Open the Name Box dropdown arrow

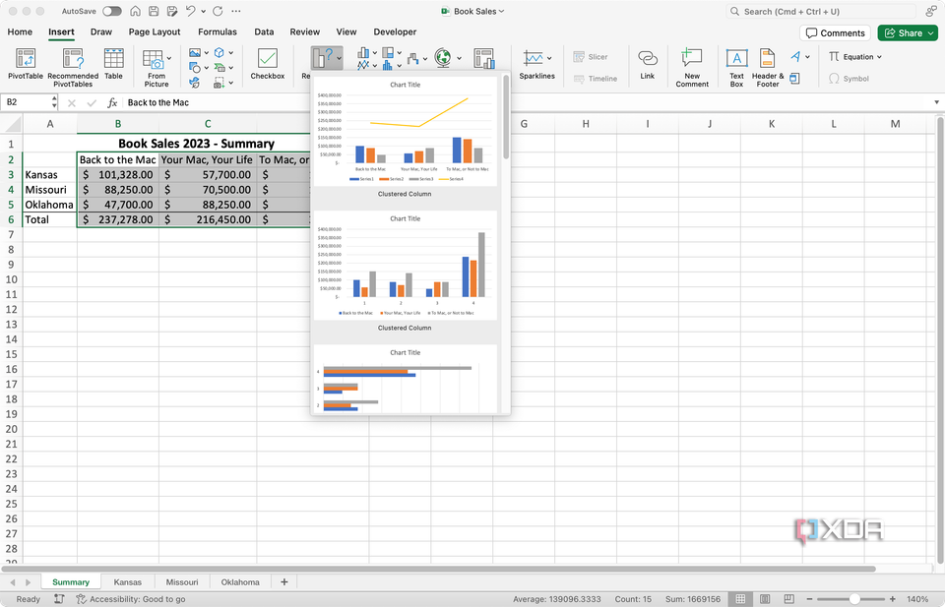coord(54,101)
